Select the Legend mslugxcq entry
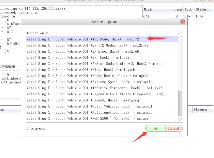 point(102,100)
